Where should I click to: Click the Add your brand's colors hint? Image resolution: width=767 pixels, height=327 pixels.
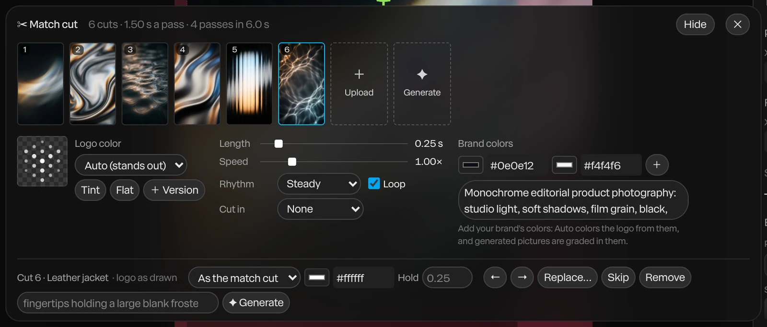pos(569,235)
